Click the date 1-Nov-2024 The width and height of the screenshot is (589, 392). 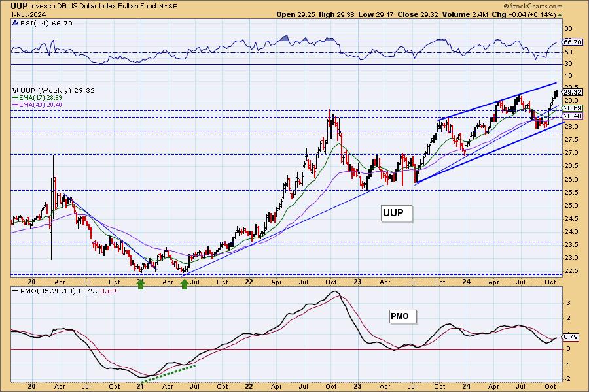tap(28, 14)
